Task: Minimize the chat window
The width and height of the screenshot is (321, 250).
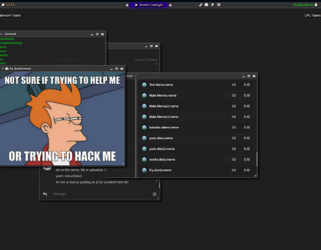Action: click(x=146, y=46)
